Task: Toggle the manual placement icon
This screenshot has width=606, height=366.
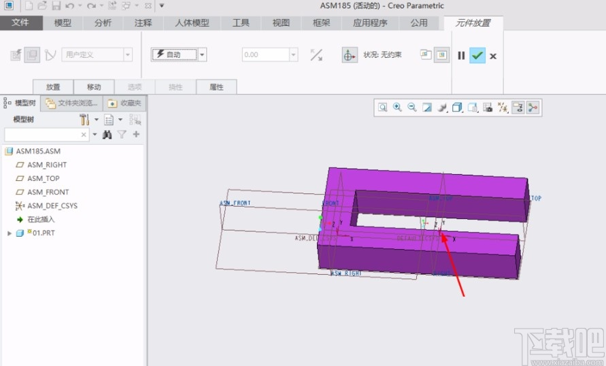Action: click(32, 55)
